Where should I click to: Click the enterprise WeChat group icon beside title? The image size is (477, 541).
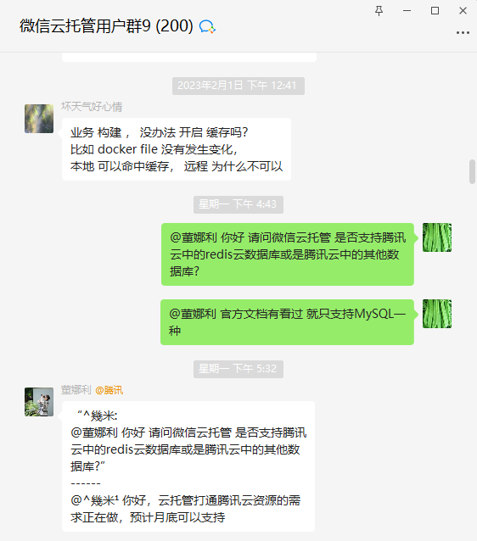[207, 26]
